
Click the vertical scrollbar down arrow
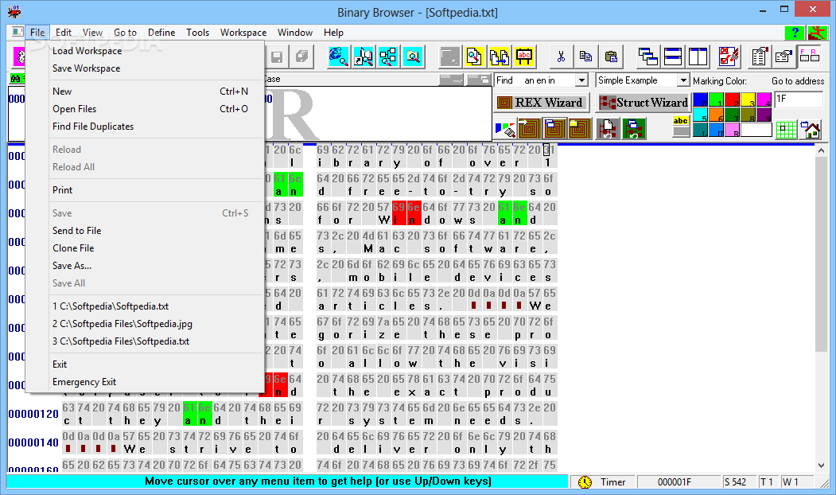coord(821,465)
